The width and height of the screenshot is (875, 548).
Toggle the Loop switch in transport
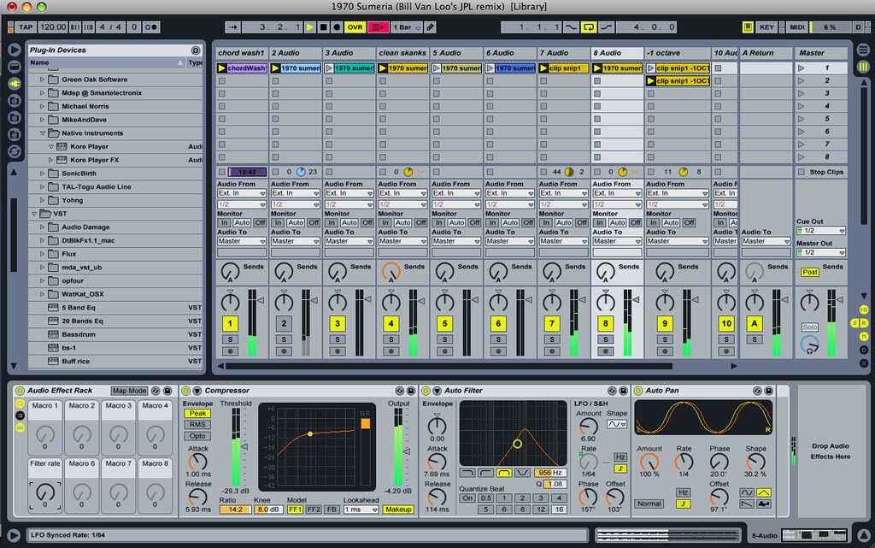click(588, 27)
